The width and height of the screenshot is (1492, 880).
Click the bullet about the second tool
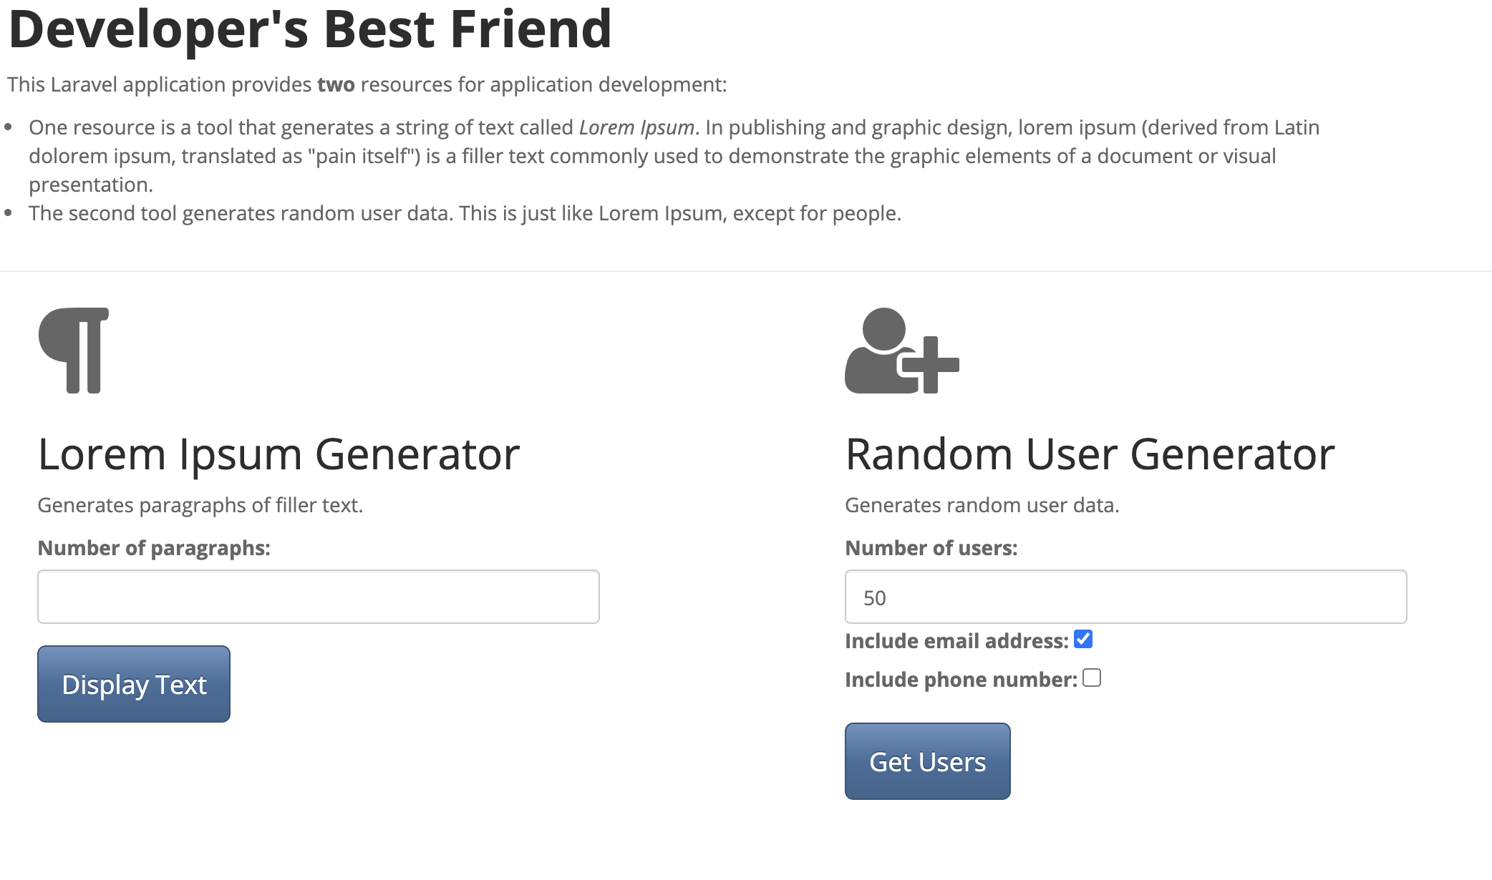click(x=465, y=213)
